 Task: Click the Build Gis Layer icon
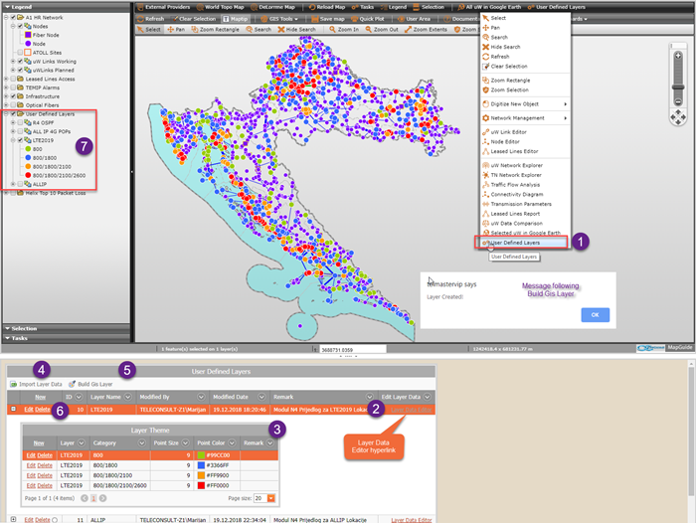point(72,384)
